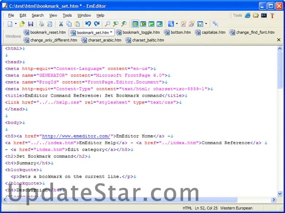Open properties for current configuration icon
This screenshot has height=213, width=285.
[183, 24]
